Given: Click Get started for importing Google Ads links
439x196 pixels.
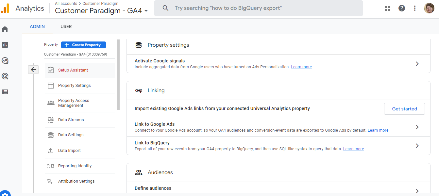Looking at the screenshot, I should 404,108.
